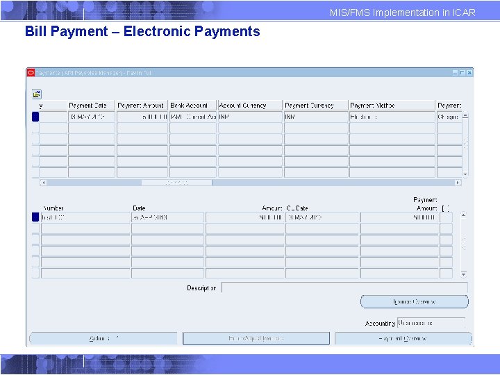The image size is (500, 375).
Task: Click the Payment Method Electronic field
Action: [392, 117]
